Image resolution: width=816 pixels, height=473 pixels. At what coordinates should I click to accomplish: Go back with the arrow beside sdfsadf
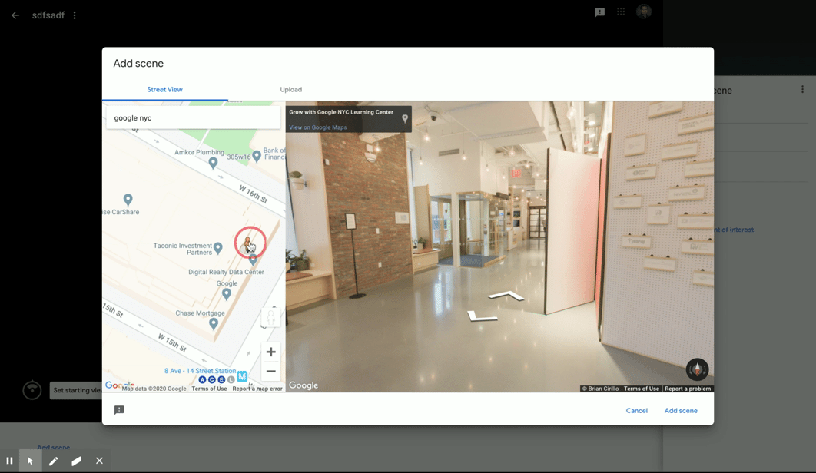click(x=15, y=15)
